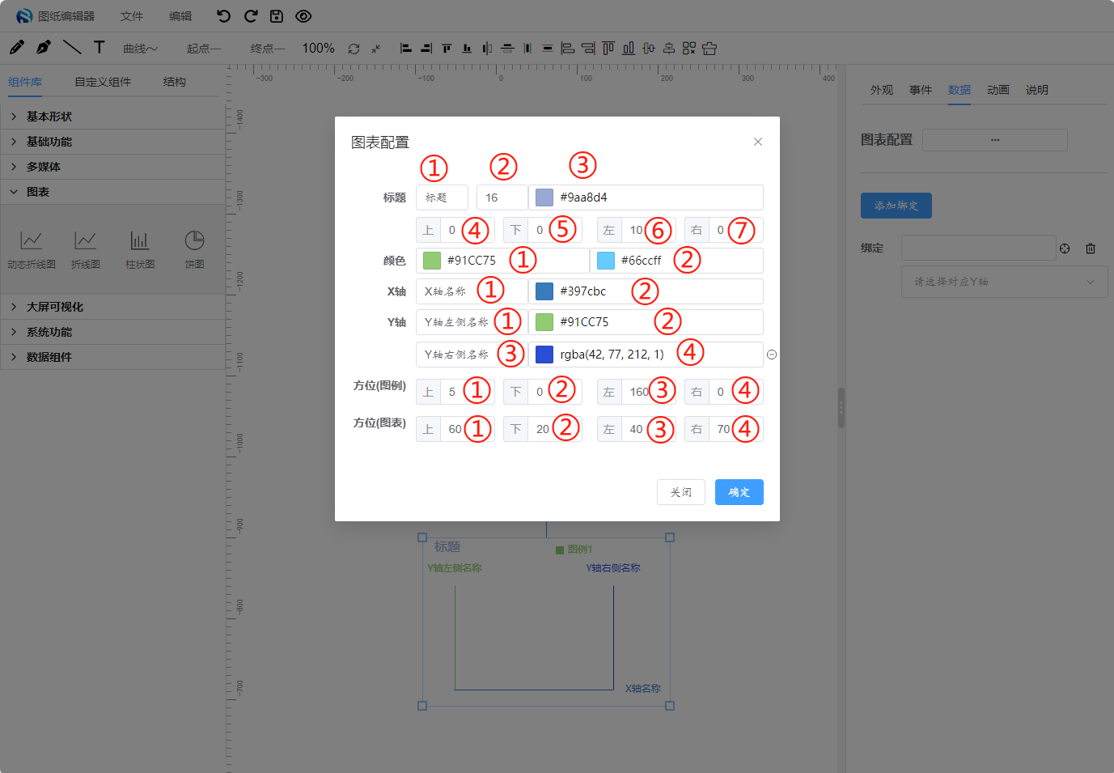Image resolution: width=1114 pixels, height=773 pixels.
Task: Switch to the 自定义组件 tab
Action: (103, 82)
